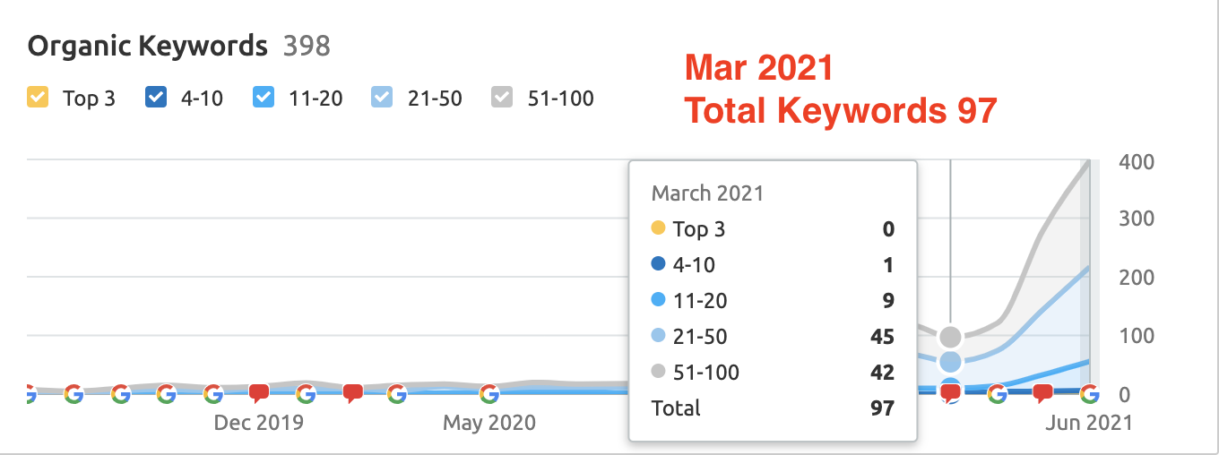The width and height of the screenshot is (1219, 455).
Task: Click the 398 keyword count
Action: point(307,46)
